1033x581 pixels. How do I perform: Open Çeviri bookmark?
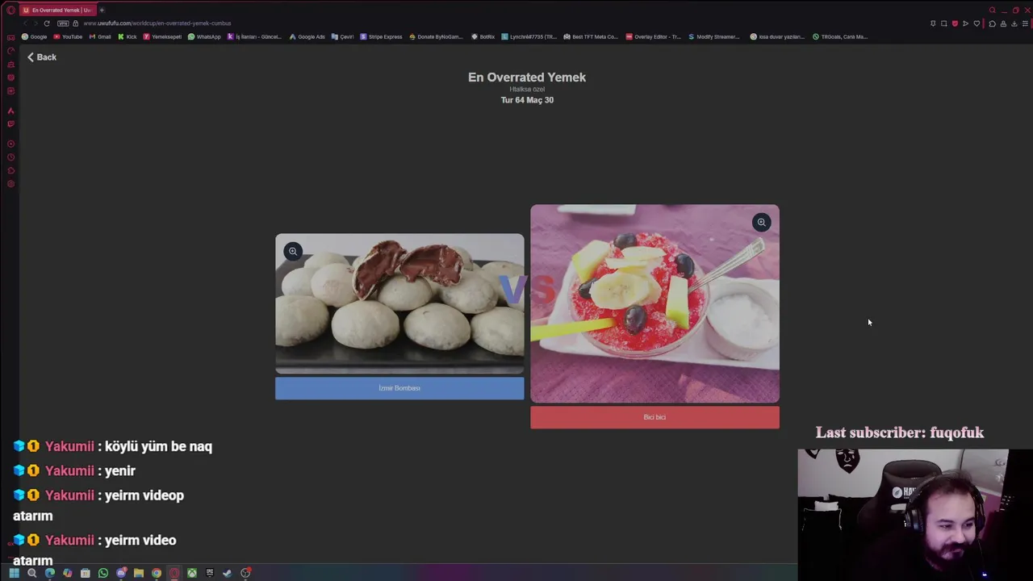342,36
